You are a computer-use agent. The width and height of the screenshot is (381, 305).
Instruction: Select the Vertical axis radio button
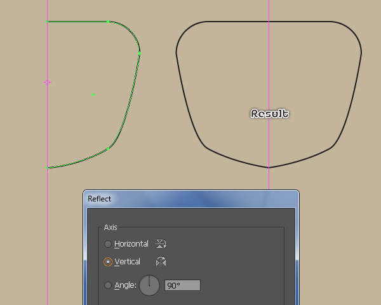click(x=108, y=262)
